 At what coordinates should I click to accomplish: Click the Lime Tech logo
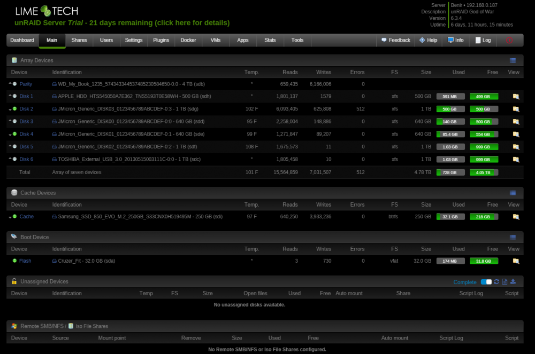tap(47, 11)
